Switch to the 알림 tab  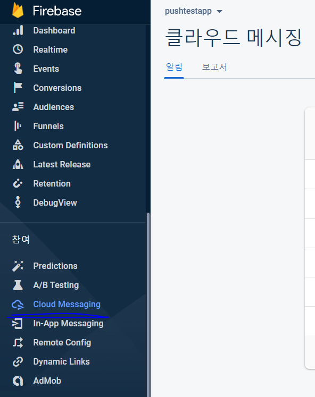(x=174, y=67)
